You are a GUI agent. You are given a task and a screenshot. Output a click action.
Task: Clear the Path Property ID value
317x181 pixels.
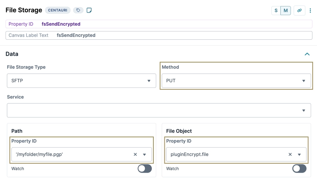[135, 155]
